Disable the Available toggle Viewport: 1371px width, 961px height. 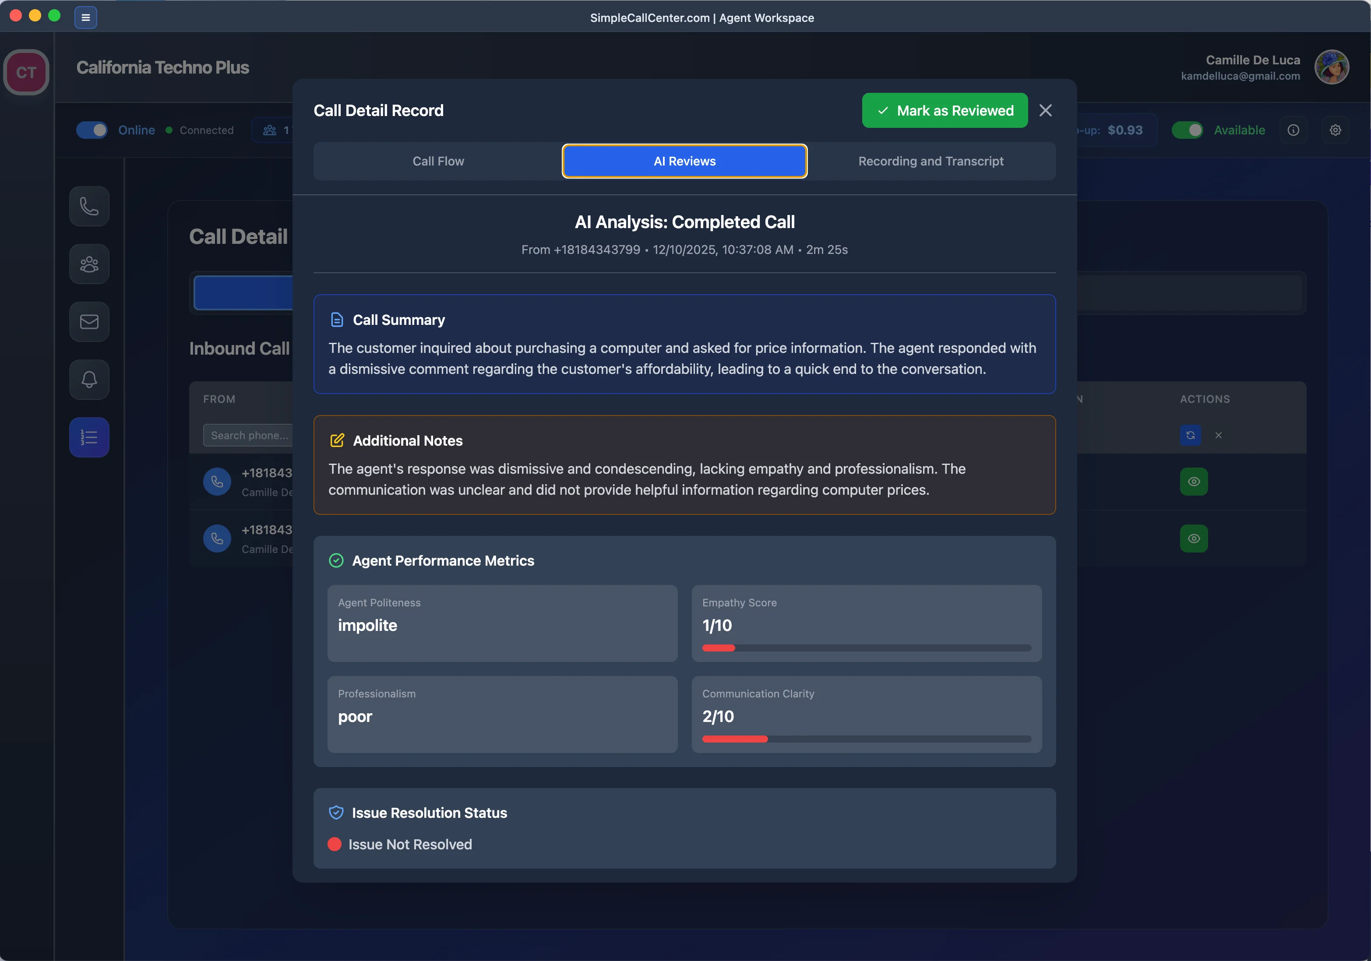pos(1188,130)
